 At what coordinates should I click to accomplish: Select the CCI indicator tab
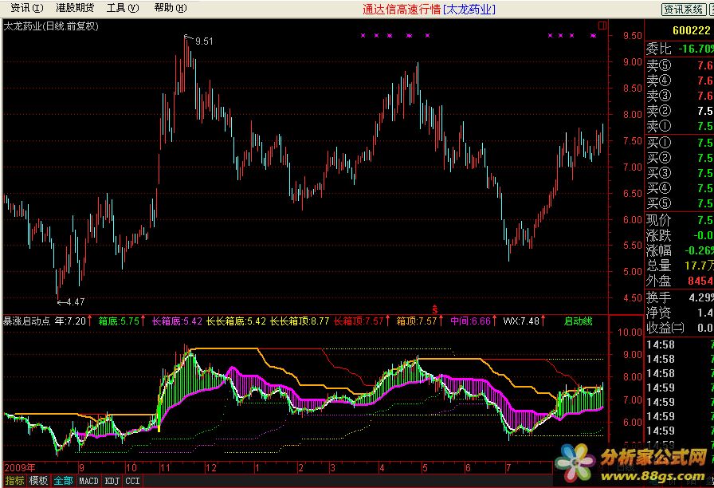pyautogui.click(x=132, y=481)
